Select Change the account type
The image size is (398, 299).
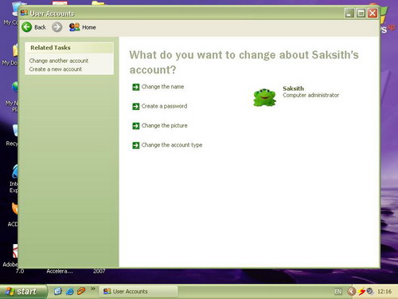coord(172,145)
